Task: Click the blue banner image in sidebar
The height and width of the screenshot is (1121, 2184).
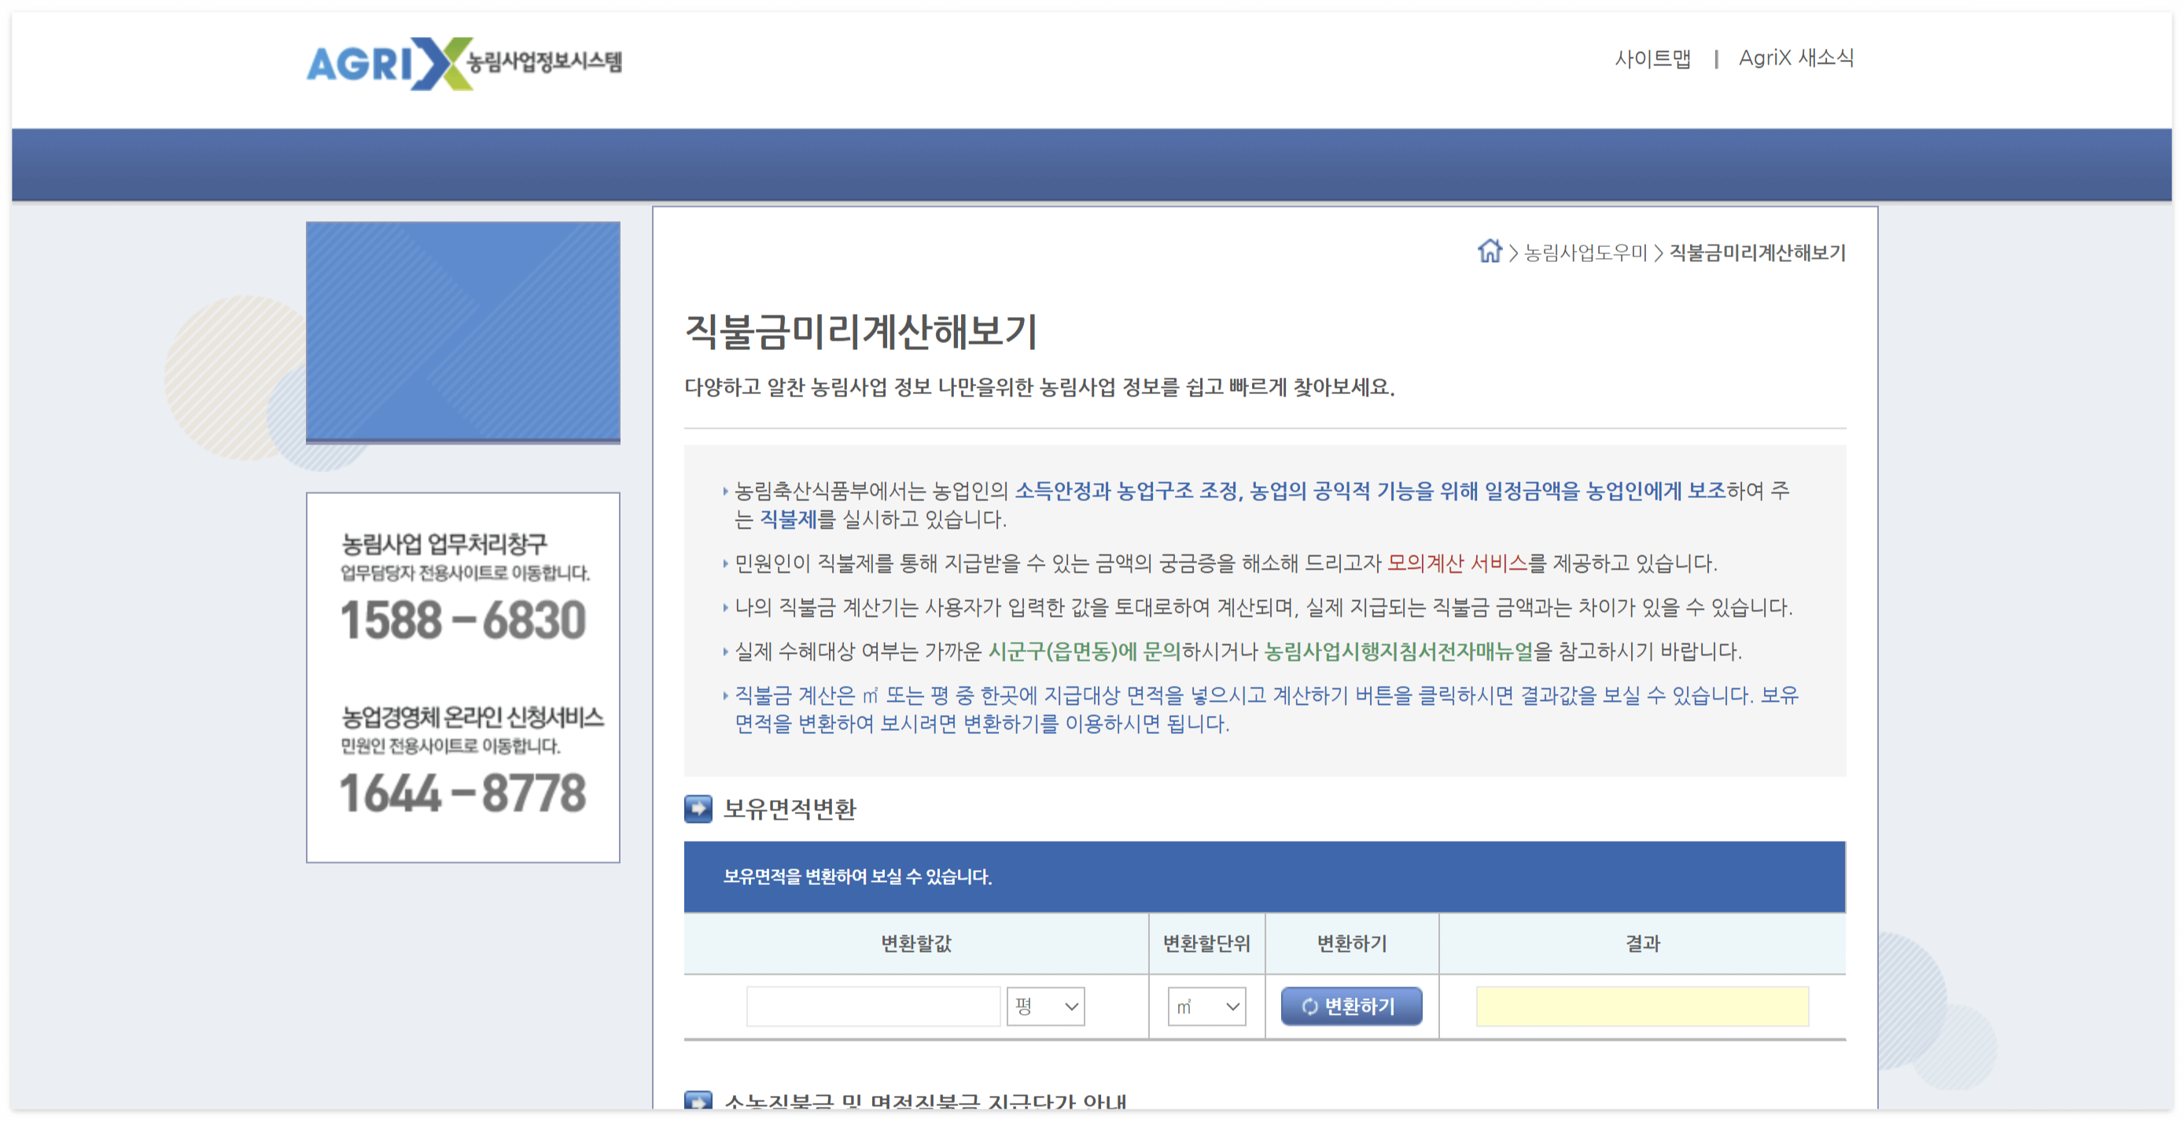Action: (463, 331)
